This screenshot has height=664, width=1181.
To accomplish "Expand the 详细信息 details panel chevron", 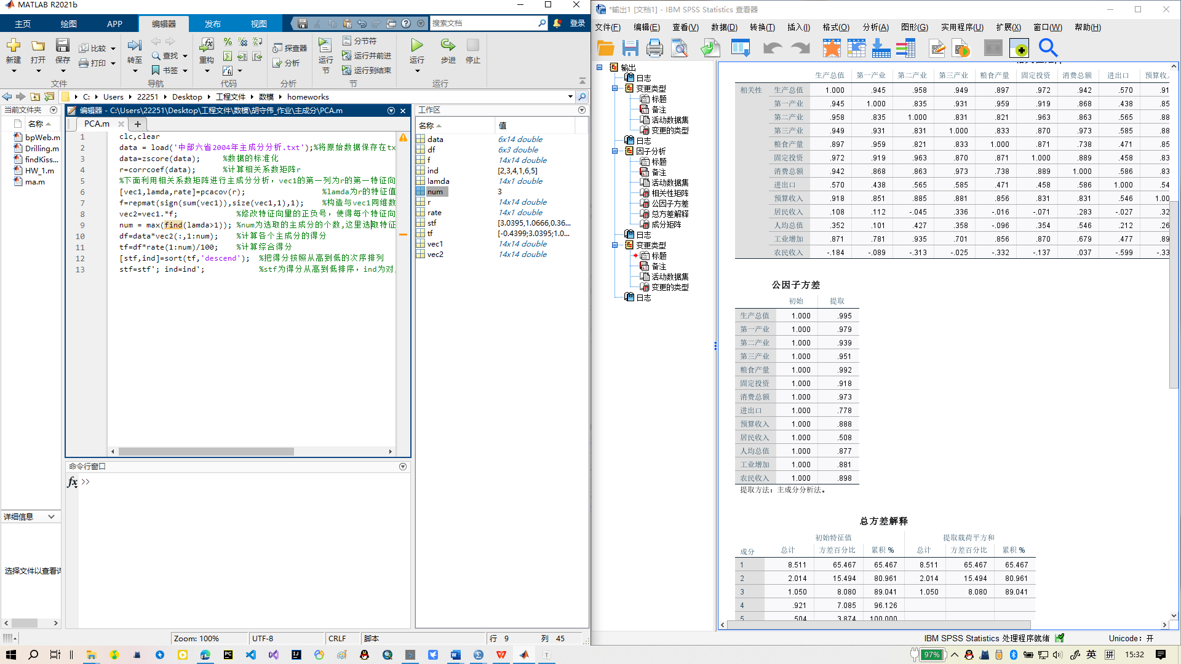I will [x=51, y=516].
